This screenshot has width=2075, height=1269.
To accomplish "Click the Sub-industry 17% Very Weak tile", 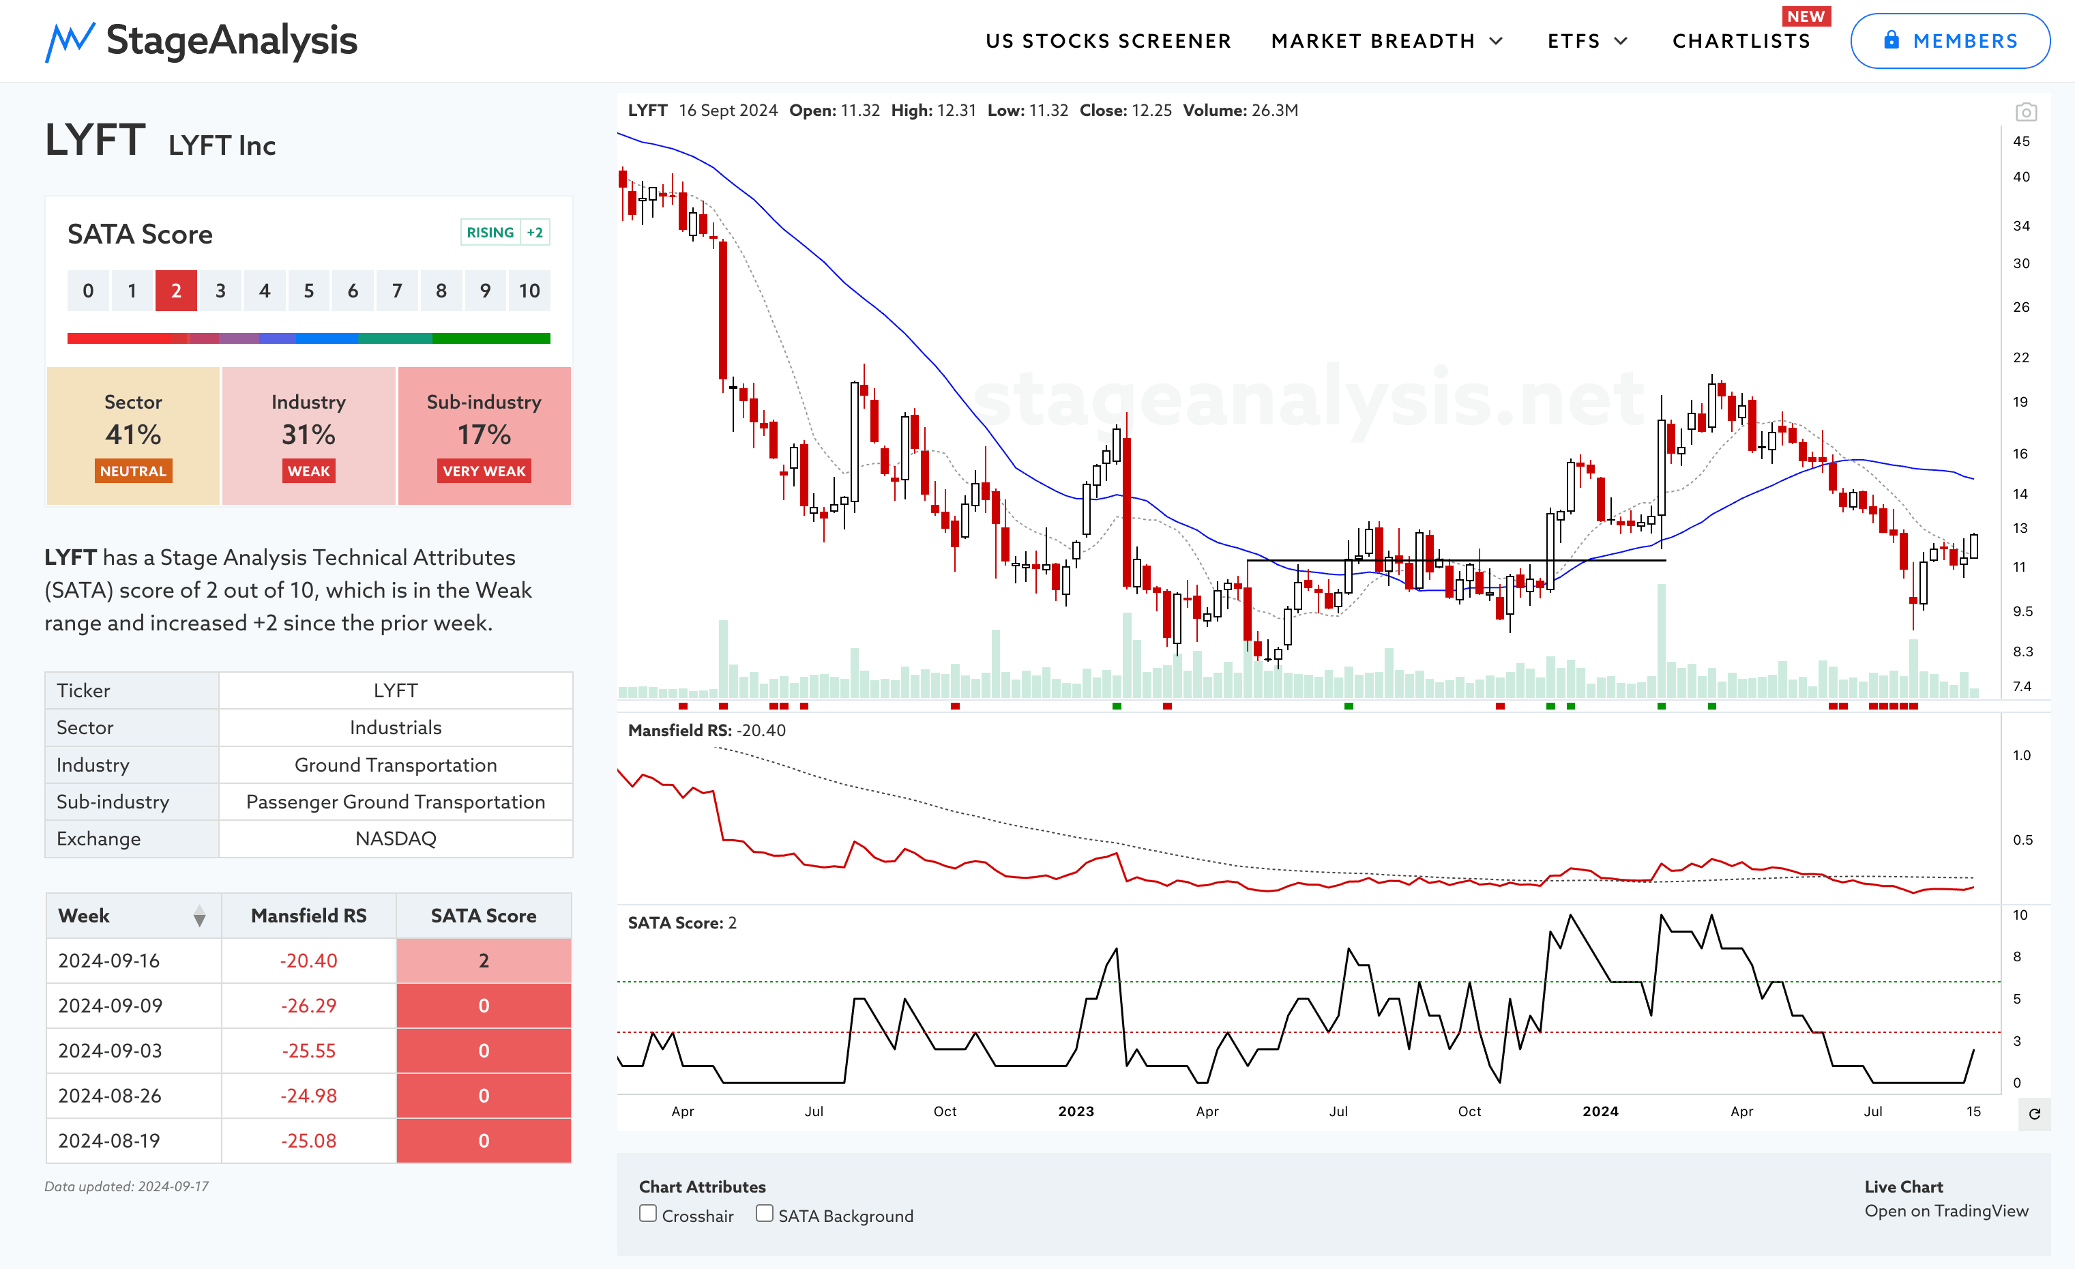I will tap(484, 435).
